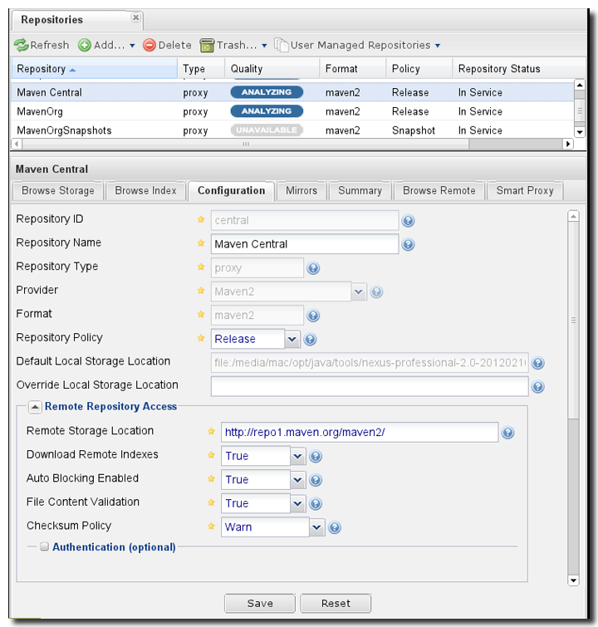
Task: Switch to the Browse Storage tab
Action: pyautogui.click(x=57, y=191)
